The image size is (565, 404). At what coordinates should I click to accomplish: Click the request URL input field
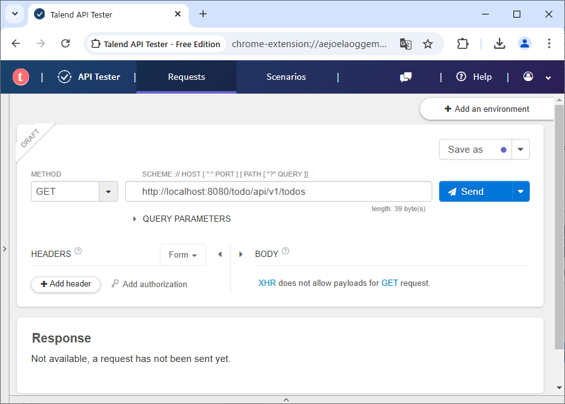pos(278,192)
